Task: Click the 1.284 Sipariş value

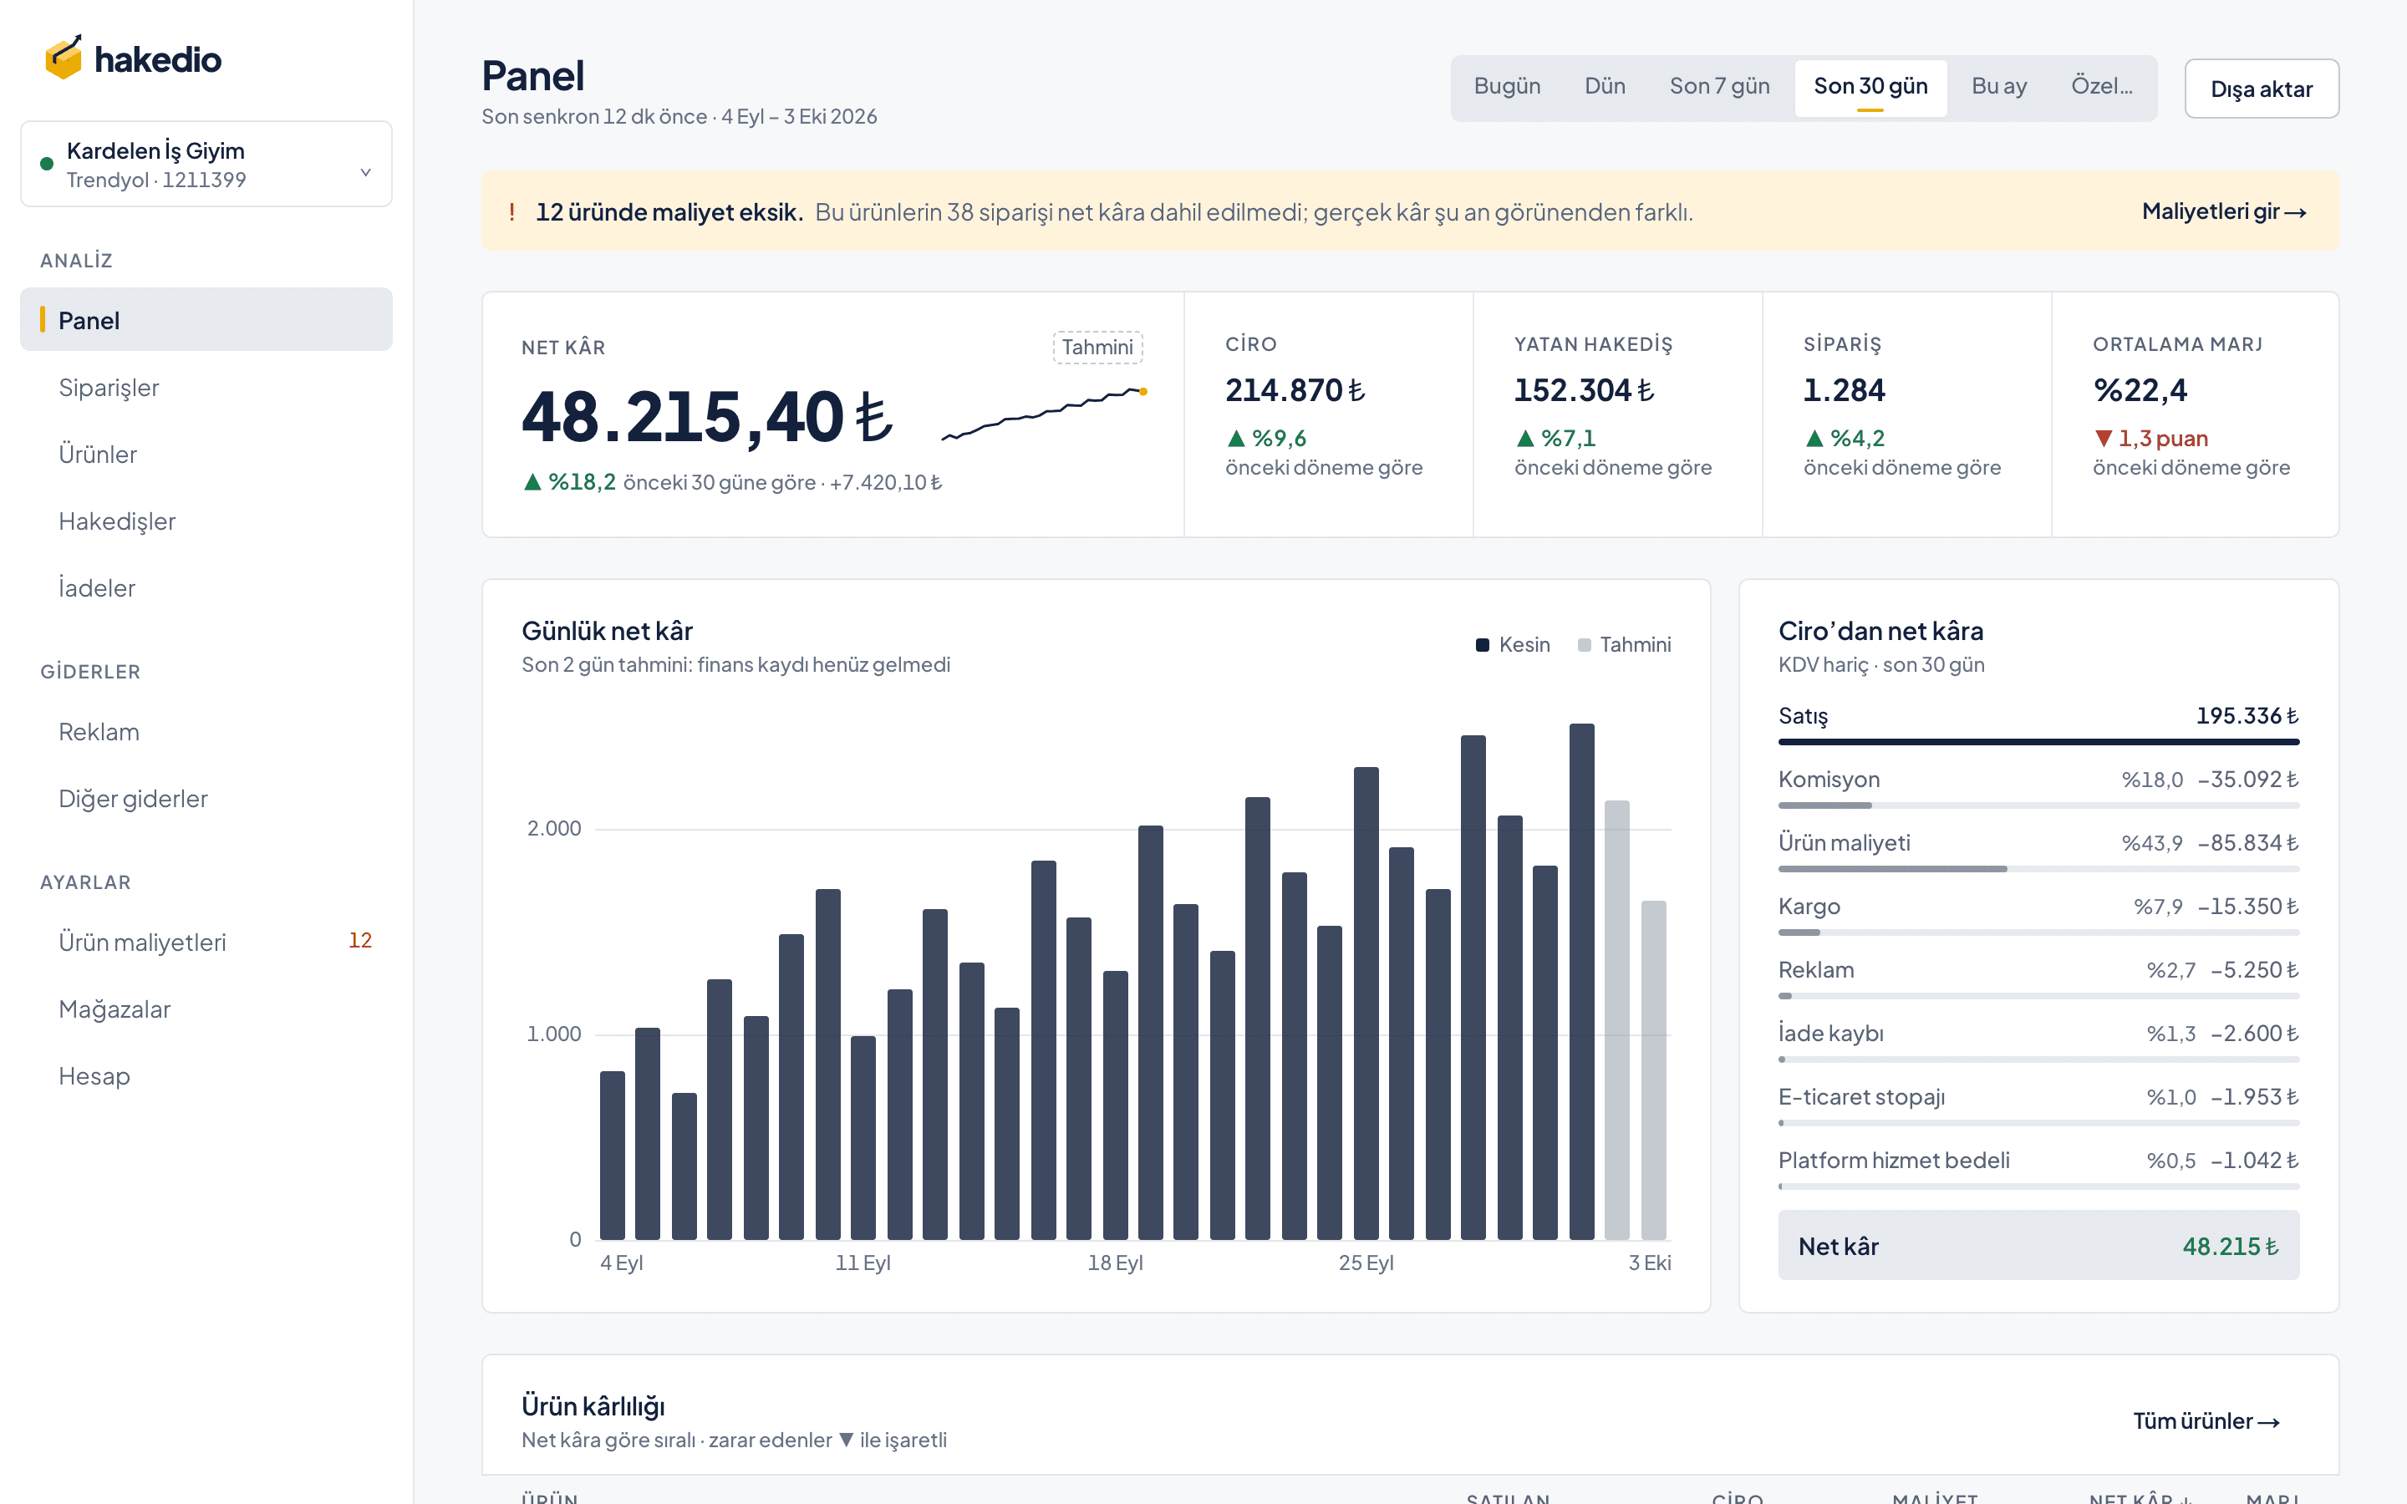Action: (1844, 390)
